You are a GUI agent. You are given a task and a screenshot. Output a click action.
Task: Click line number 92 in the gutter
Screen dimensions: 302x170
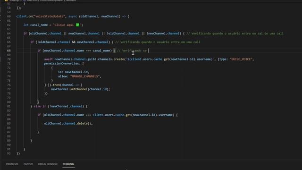click(x=8, y=153)
